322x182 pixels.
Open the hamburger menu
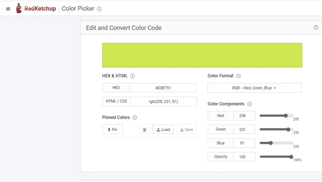(8, 9)
